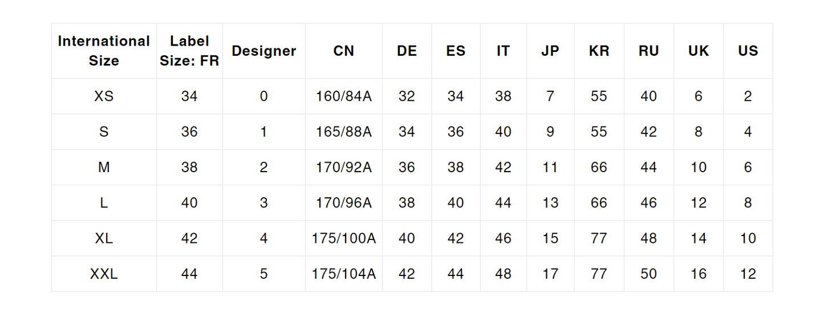The width and height of the screenshot is (824, 329).
Task: Click the IT column header
Action: 503,51
